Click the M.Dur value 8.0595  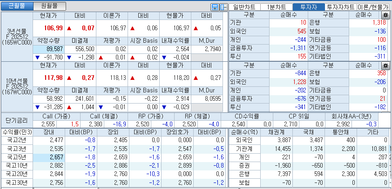213,98
